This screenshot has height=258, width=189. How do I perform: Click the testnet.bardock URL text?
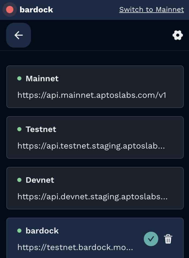click(x=75, y=247)
